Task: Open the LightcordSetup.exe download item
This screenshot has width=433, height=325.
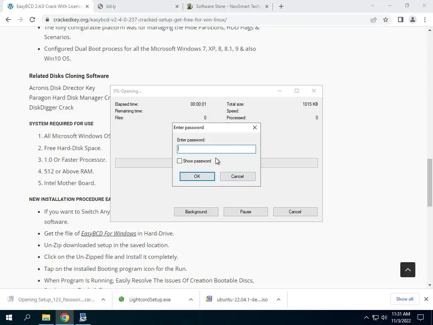Action: pos(150,299)
